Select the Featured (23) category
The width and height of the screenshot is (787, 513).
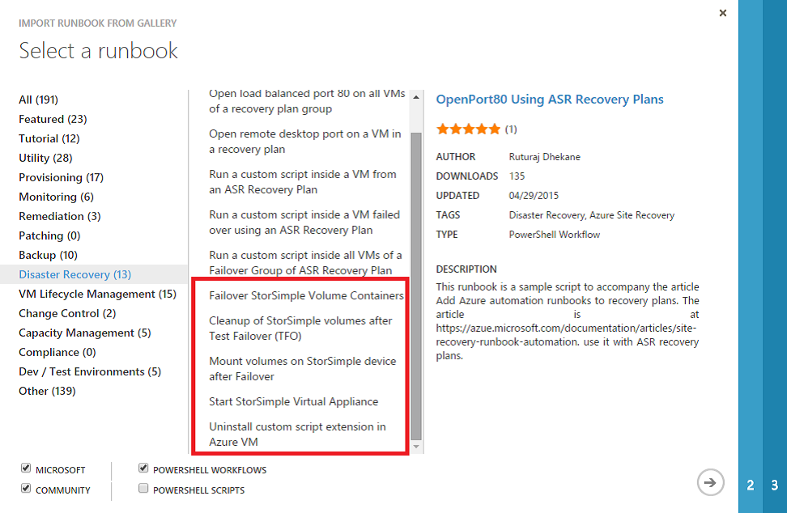pyautogui.click(x=53, y=119)
